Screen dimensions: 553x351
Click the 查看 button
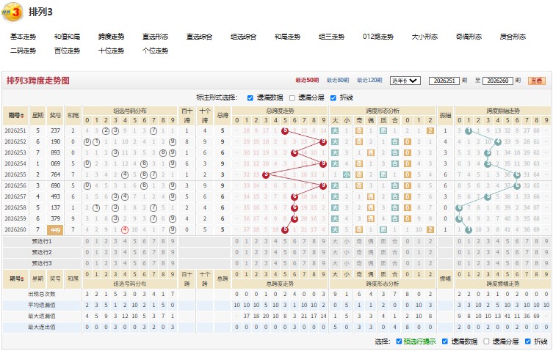point(536,81)
